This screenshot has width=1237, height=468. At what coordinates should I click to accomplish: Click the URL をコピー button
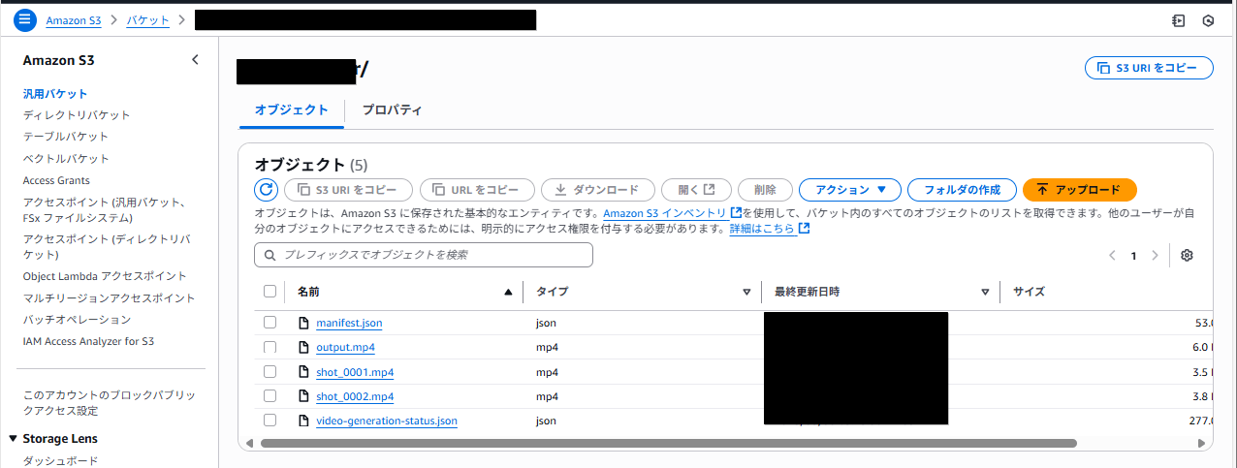pyautogui.click(x=477, y=190)
